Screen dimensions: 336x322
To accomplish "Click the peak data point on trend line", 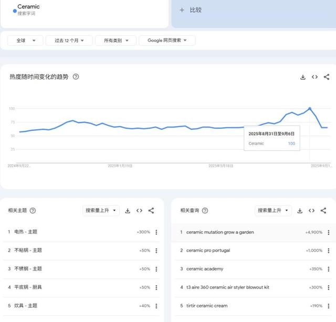I will point(310,109).
